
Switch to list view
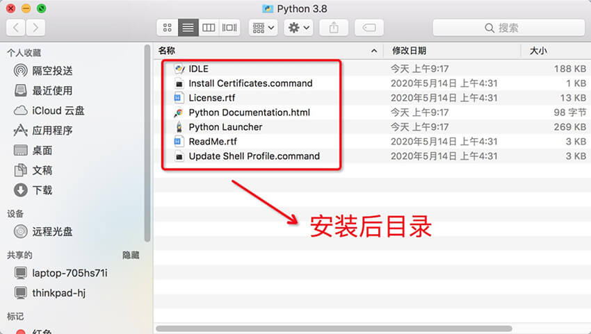[188, 28]
